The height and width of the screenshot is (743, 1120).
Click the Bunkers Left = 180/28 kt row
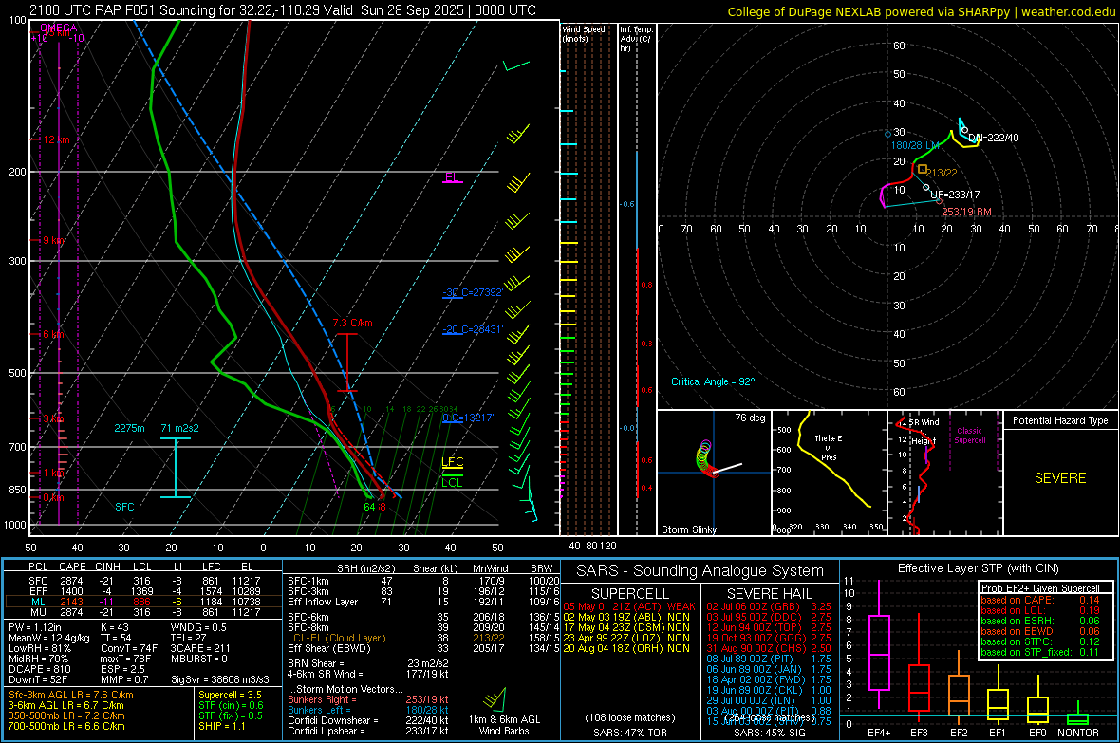(368, 710)
